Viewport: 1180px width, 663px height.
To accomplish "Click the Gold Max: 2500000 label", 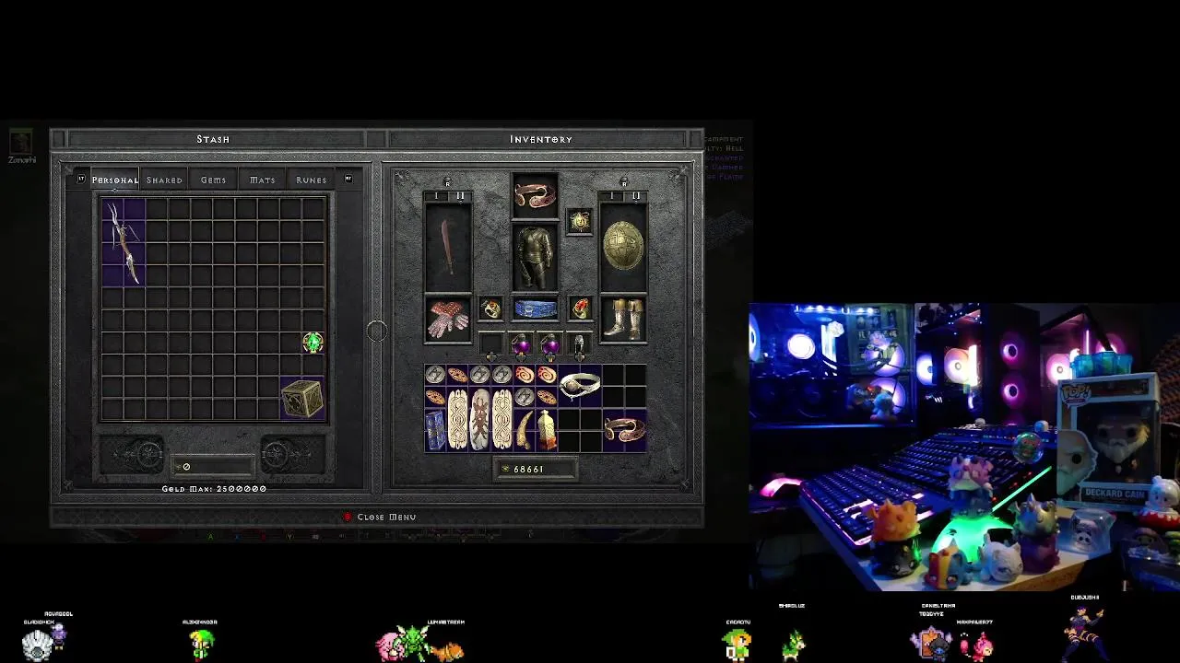I will (214, 489).
